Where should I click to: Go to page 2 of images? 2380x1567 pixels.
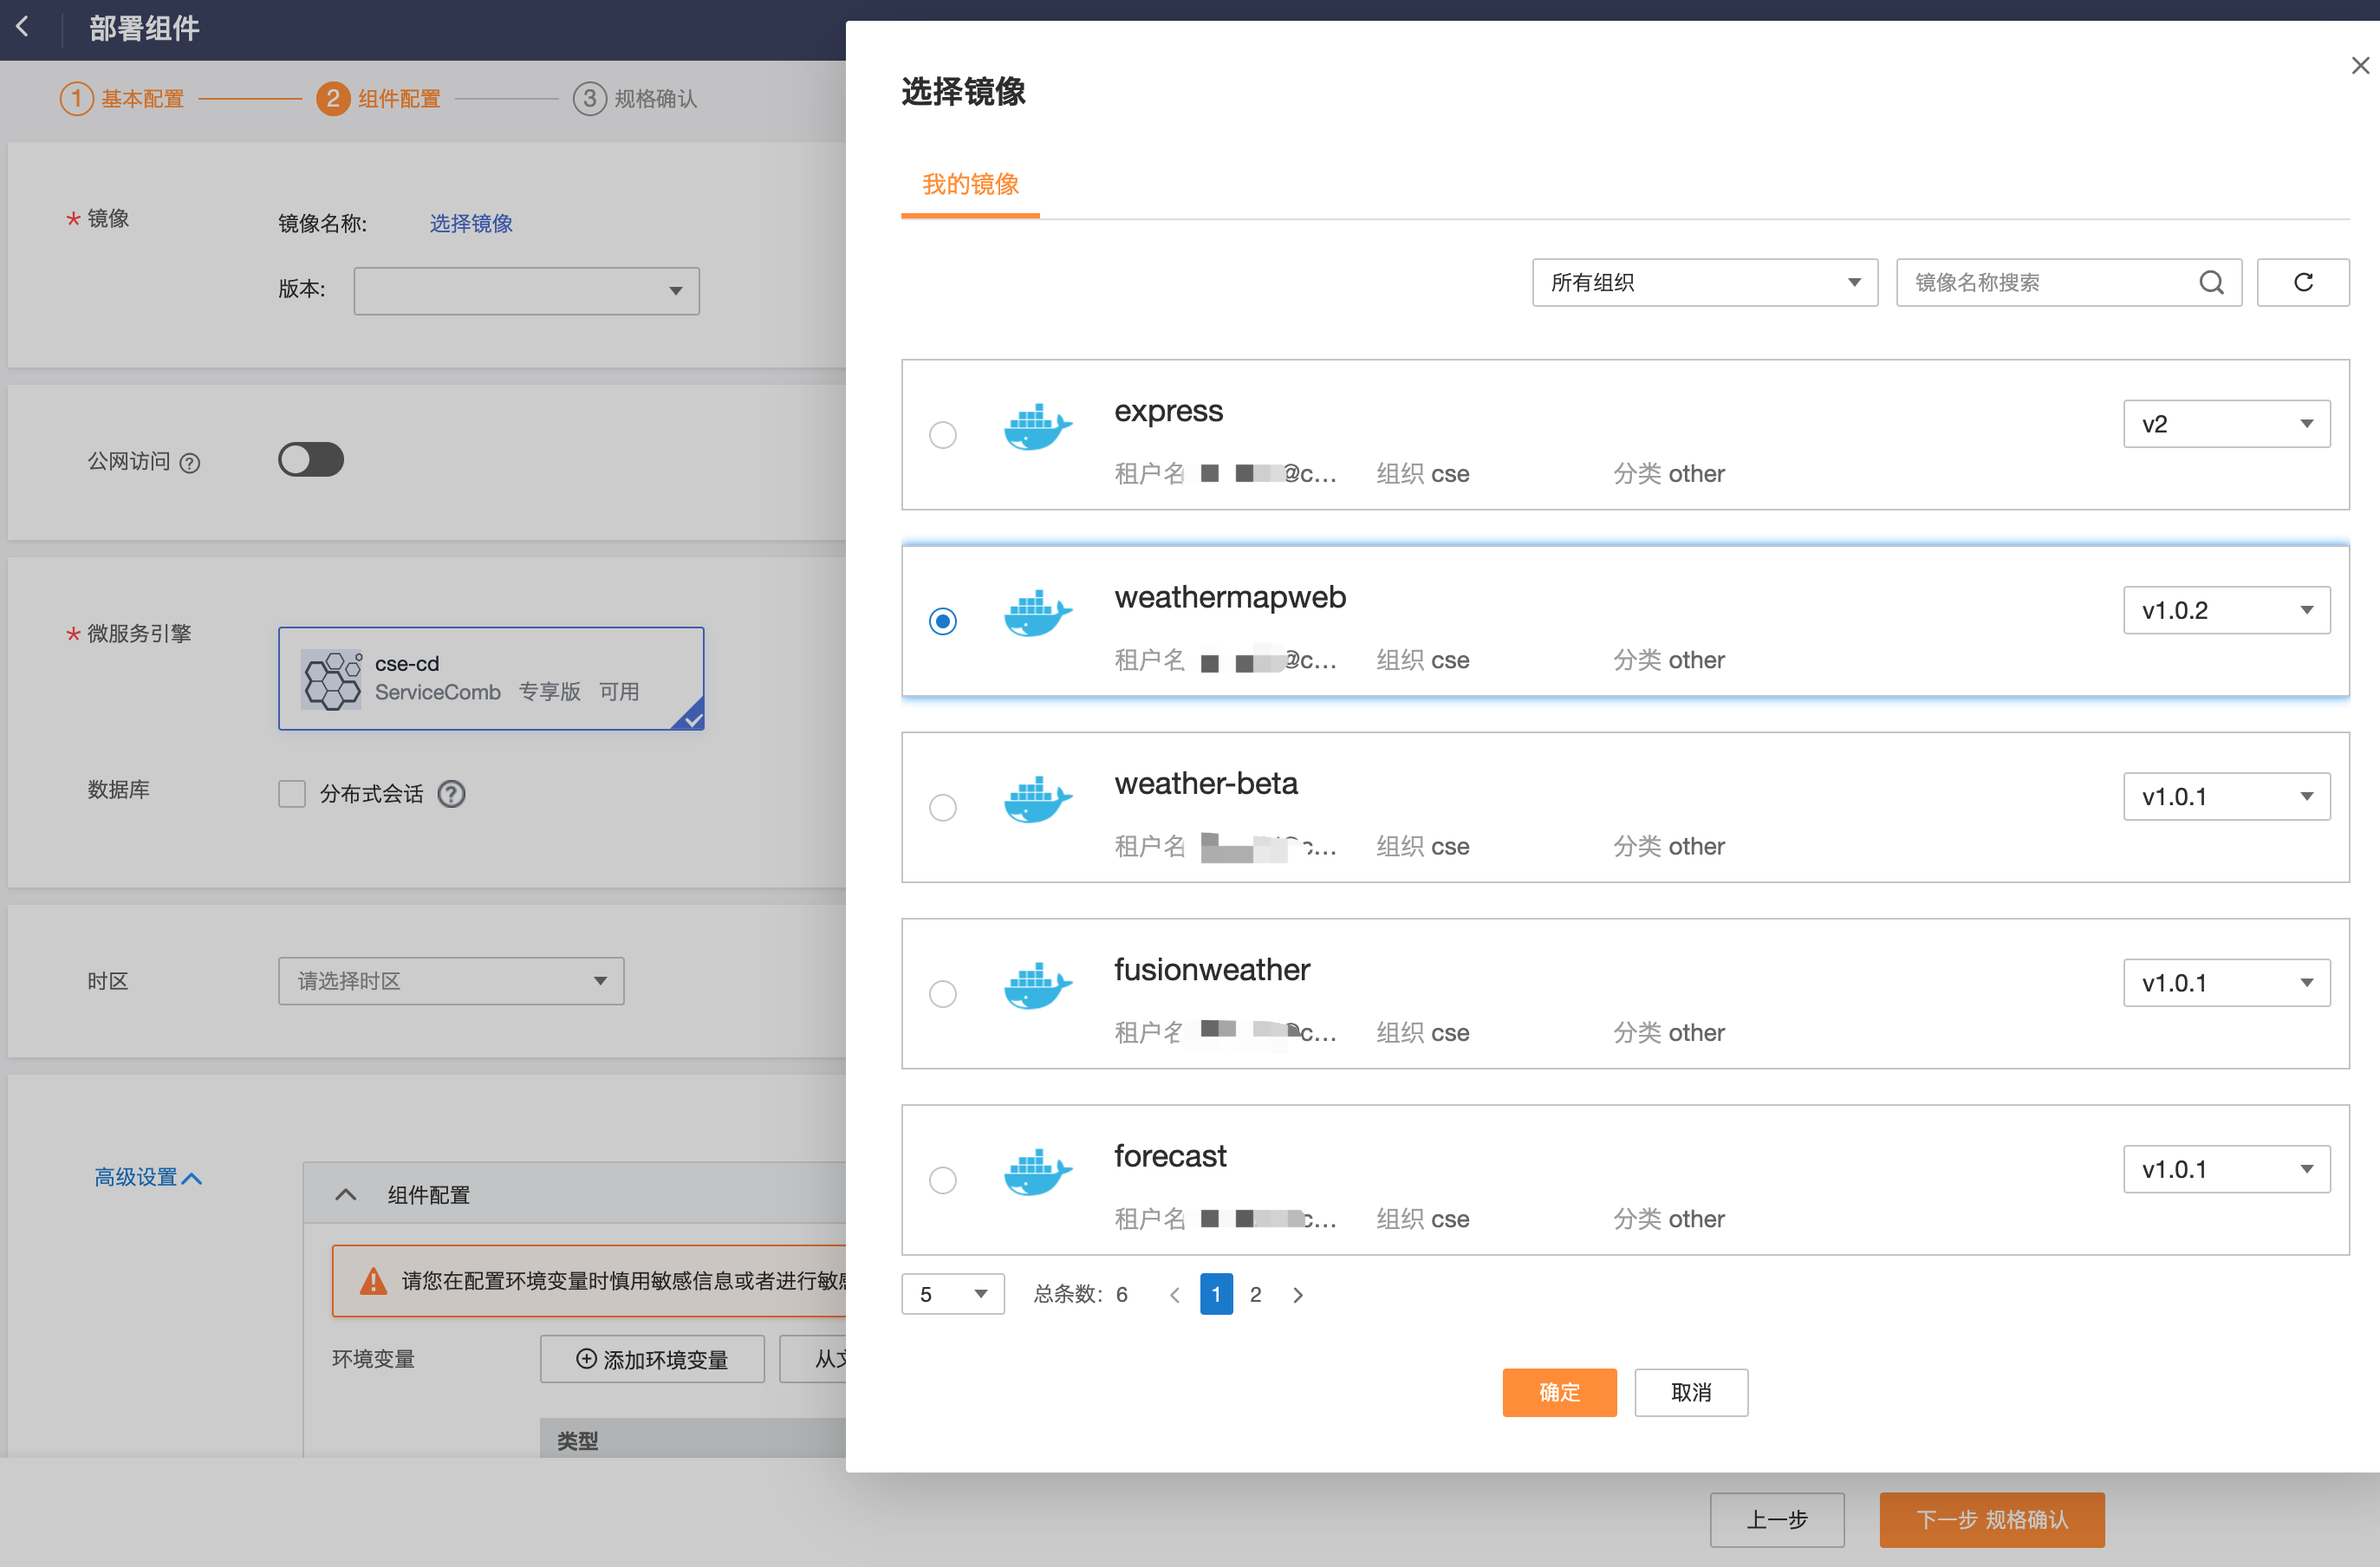[x=1255, y=1295]
